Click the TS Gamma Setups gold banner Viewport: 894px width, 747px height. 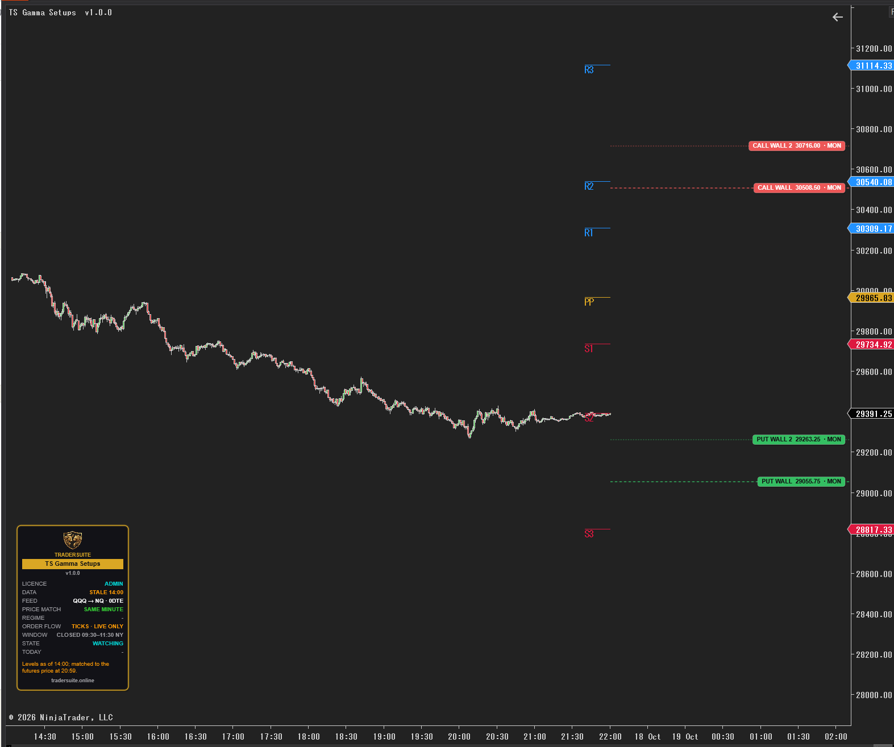click(73, 564)
